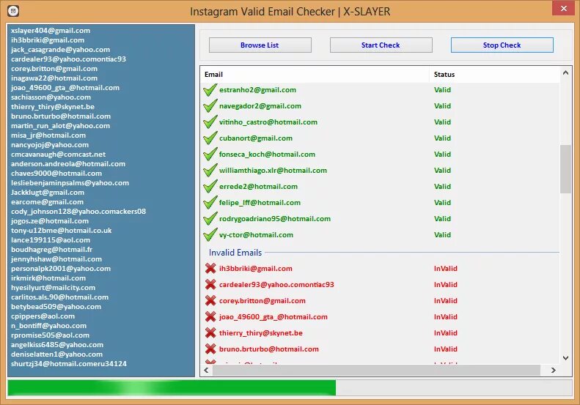The width and height of the screenshot is (580, 405).
Task: Select inagawa22@hotmail.com in the left list
Action: coord(54,78)
